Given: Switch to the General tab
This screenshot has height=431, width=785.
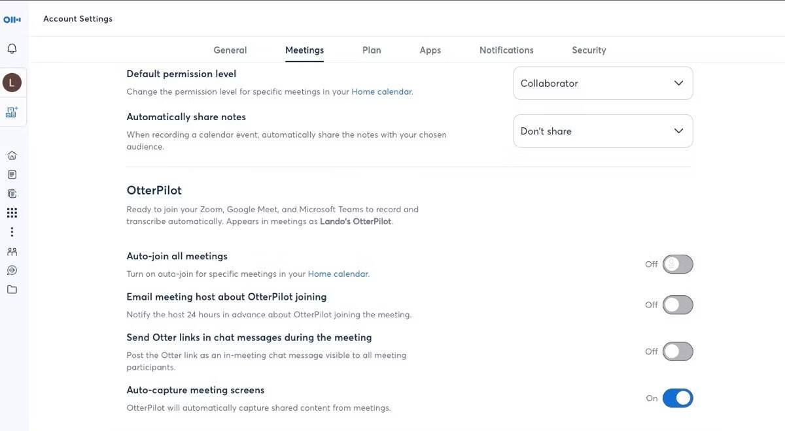Looking at the screenshot, I should [x=230, y=50].
